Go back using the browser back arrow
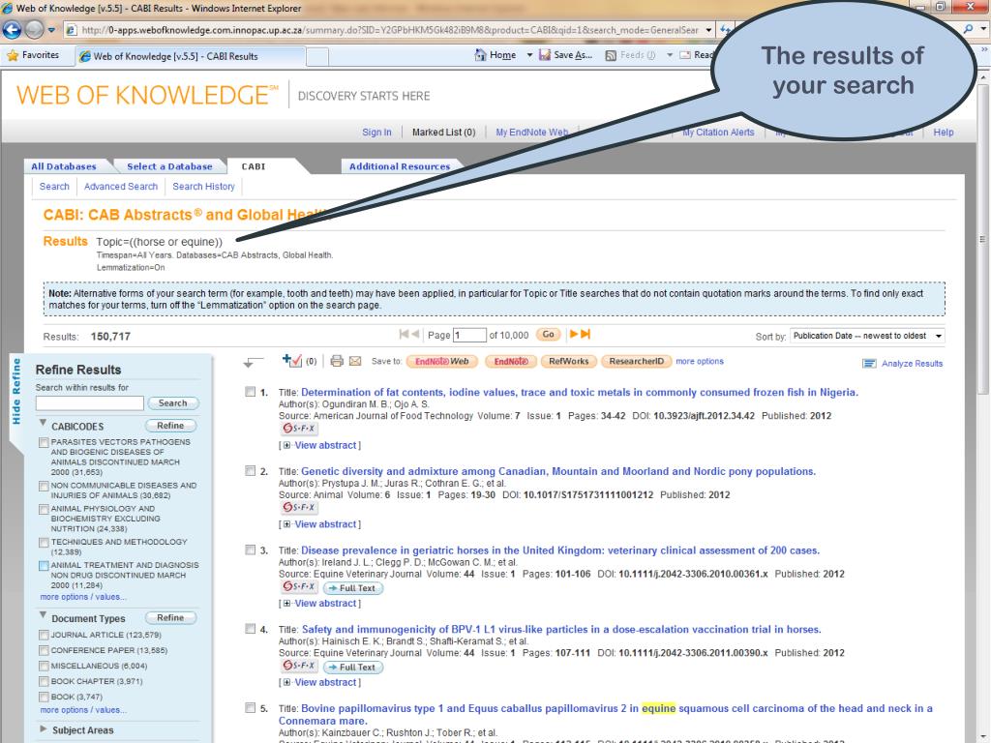The width and height of the screenshot is (991, 743). click(x=12, y=30)
